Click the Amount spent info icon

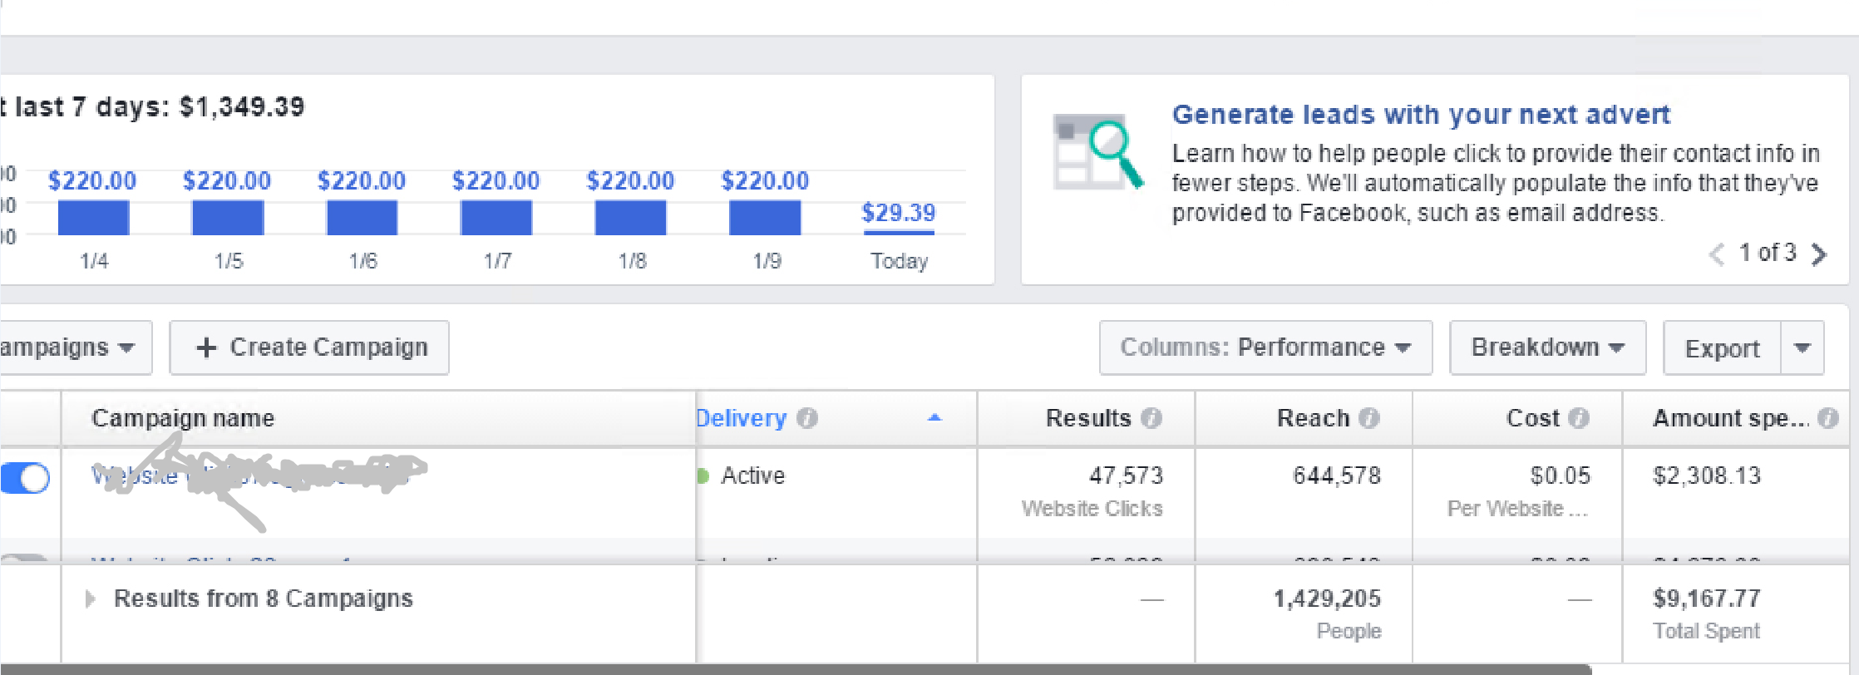click(x=1828, y=418)
